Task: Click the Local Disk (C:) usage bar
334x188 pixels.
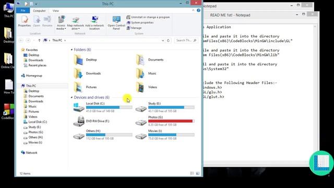Action: click(109, 108)
